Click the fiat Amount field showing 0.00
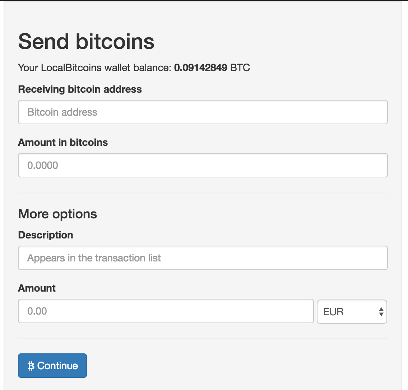Image resolution: width=408 pixels, height=390 pixels. (166, 311)
